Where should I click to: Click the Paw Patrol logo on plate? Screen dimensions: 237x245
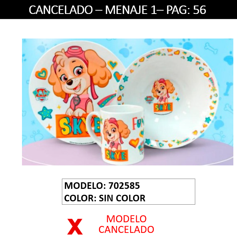(41, 95)
